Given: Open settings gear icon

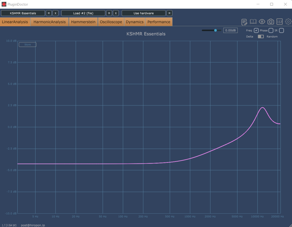Looking at the screenshot, I should click(288, 22).
